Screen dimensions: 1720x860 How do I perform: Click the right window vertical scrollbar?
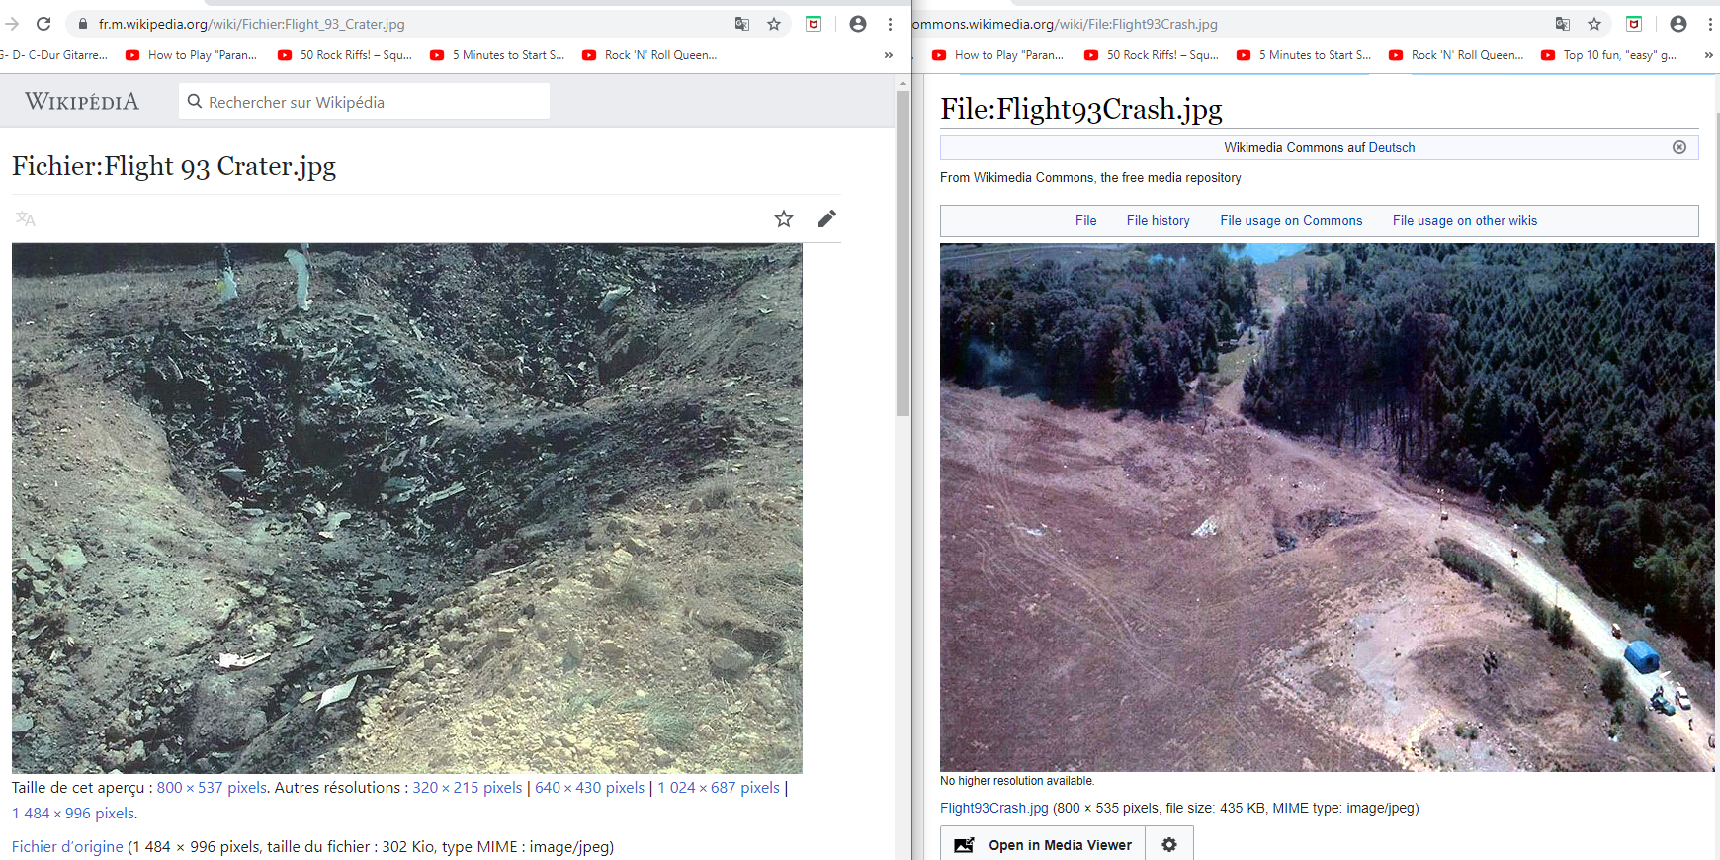1717,247
